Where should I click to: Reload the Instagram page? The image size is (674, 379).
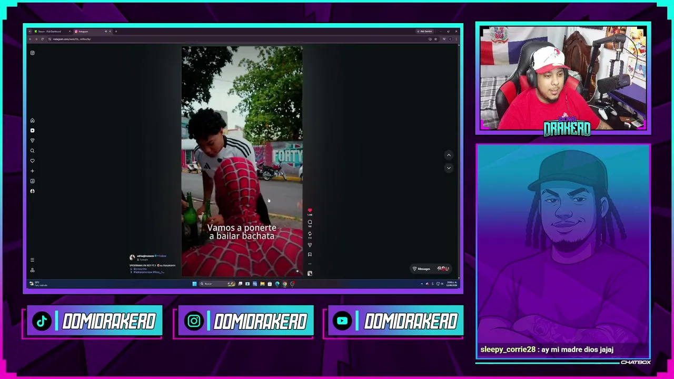click(42, 39)
